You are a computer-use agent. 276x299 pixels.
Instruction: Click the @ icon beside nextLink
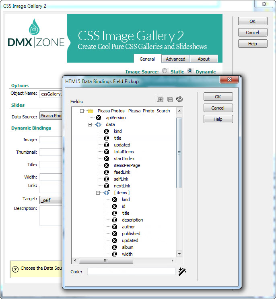pyautogui.click(x=107, y=186)
